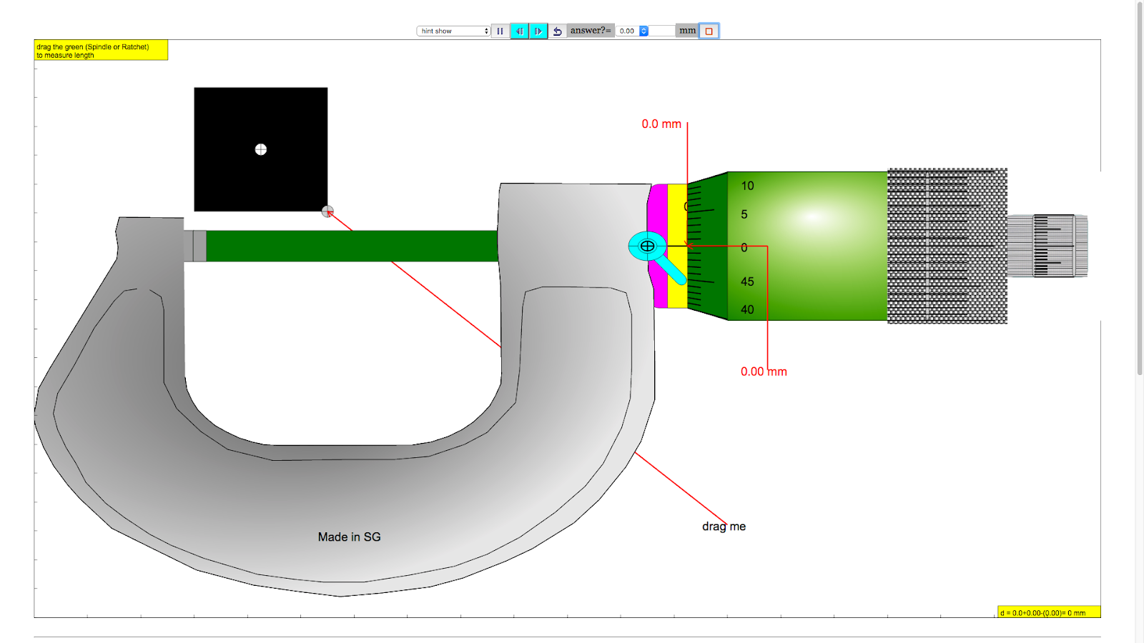Viewport: 1144px width, 643px height.
Task: Click the answer value stepper arrows
Action: pyautogui.click(x=644, y=31)
